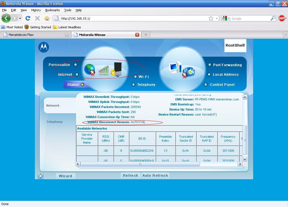
Task: Click the vertical scrollbar up arrow
Action: pyautogui.click(x=245, y=97)
